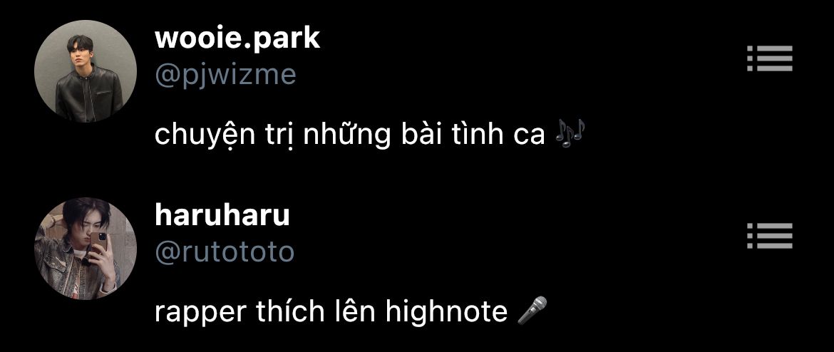Click the bio text "chuyện trị những bài tình ca"

pyautogui.click(x=350, y=135)
